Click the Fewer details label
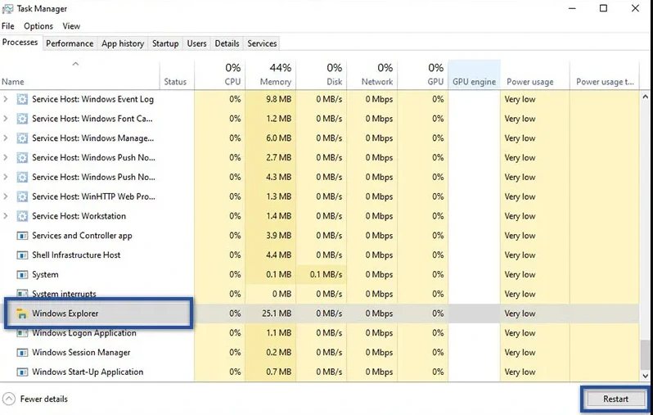 43,399
